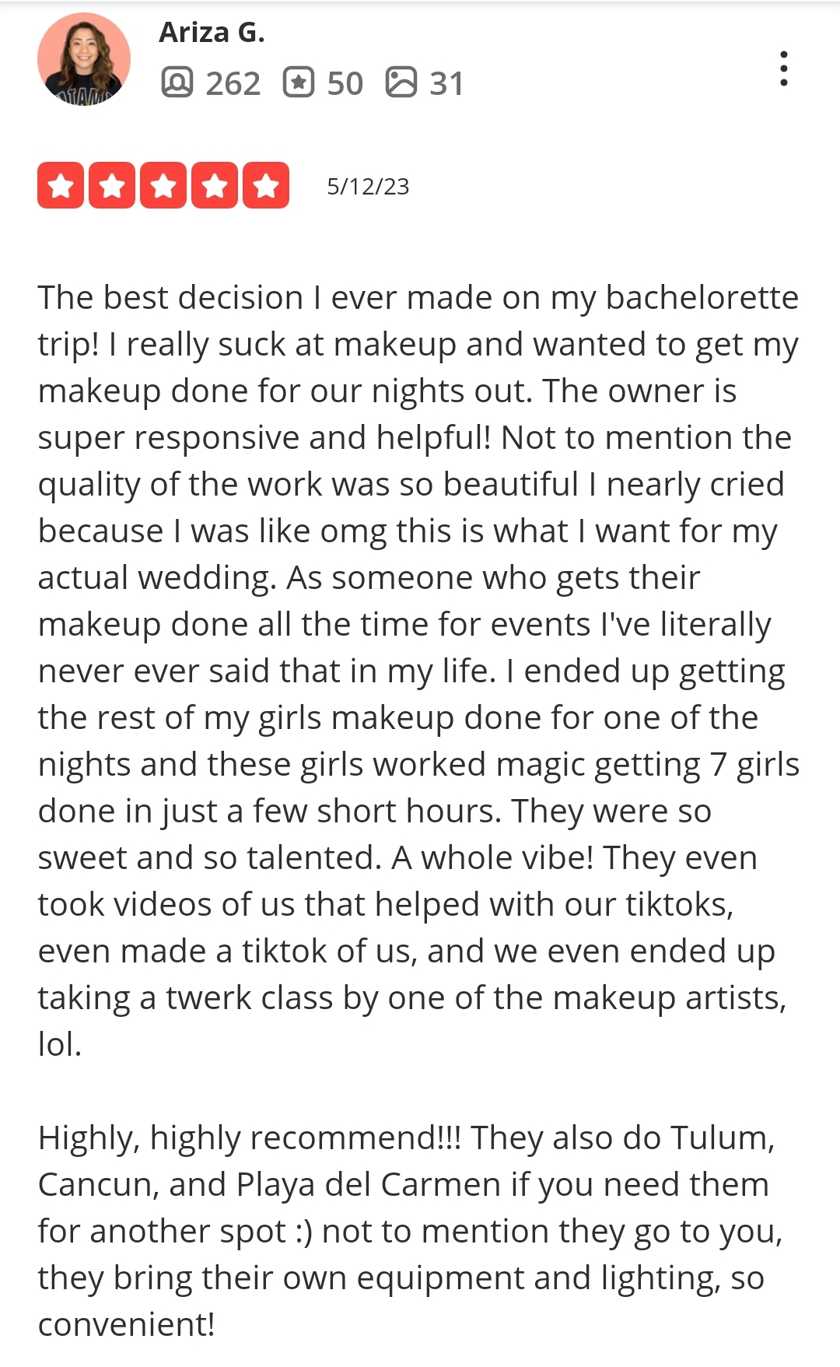Click the first red rating star
The height and width of the screenshot is (1367, 840).
[x=61, y=185]
